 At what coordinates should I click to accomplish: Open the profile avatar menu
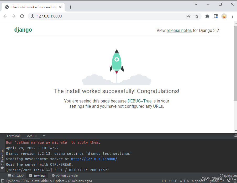coord(224,16)
